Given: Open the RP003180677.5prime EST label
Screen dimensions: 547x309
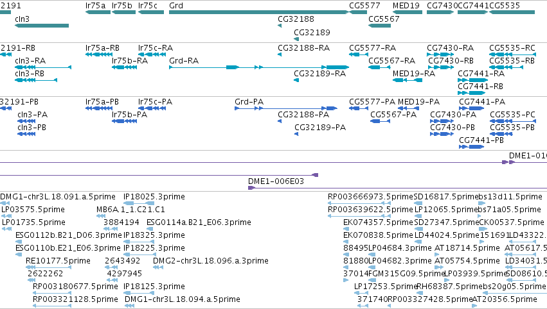Looking at the screenshot, I should [x=75, y=287].
